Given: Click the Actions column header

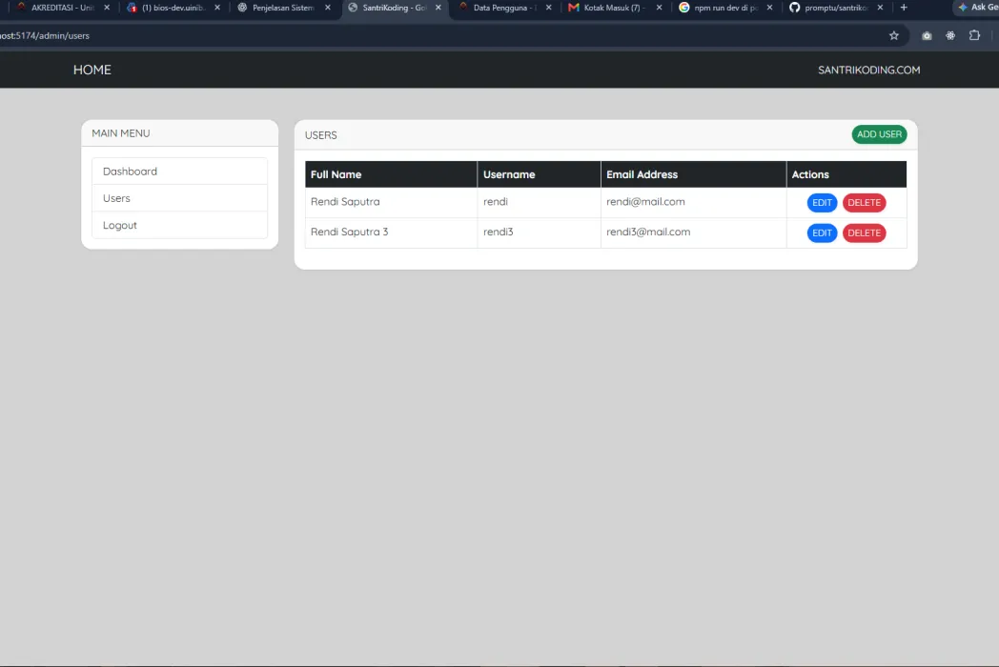Looking at the screenshot, I should [846, 174].
